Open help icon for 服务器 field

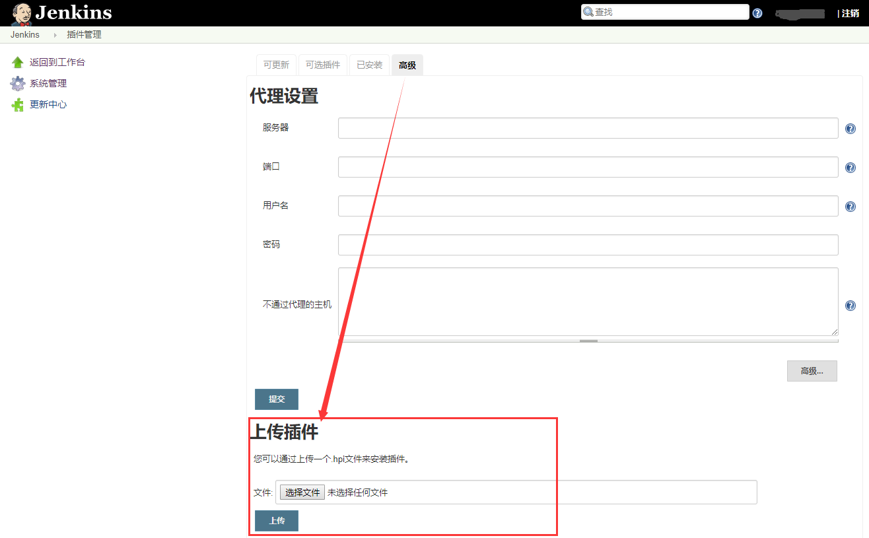[x=851, y=129]
